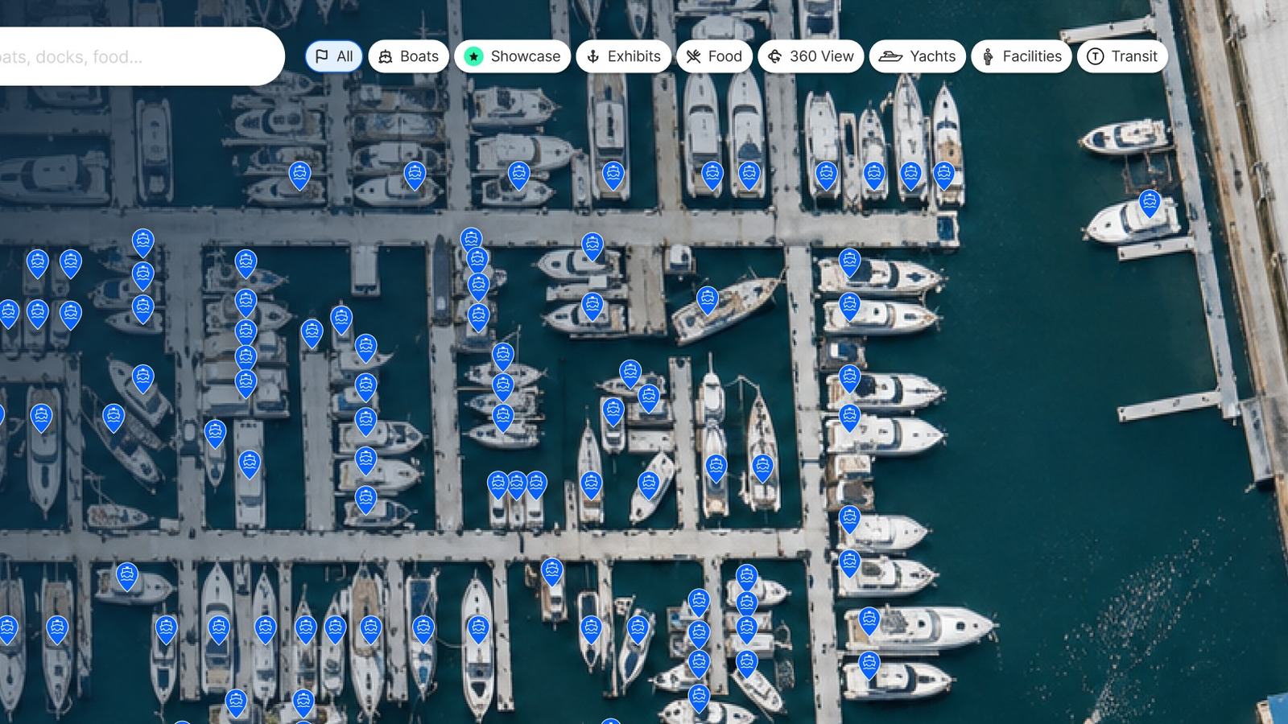Select the boat pin on the largest yacht at lower right
Image resolution: width=1288 pixels, height=724 pixels.
[869, 621]
